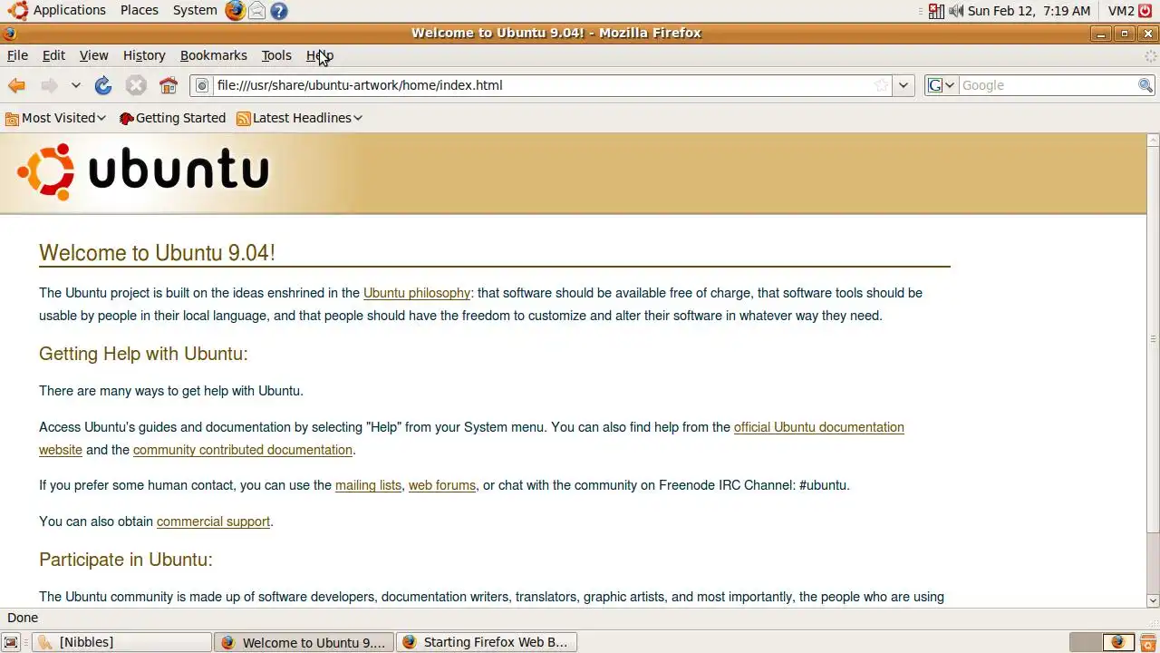Expand the address bar URL dropdown

[x=903, y=85]
